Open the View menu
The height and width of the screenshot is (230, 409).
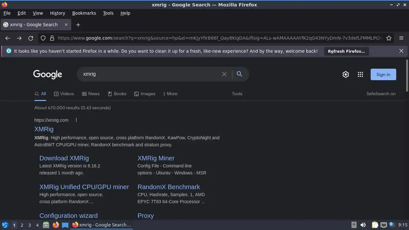click(x=38, y=13)
